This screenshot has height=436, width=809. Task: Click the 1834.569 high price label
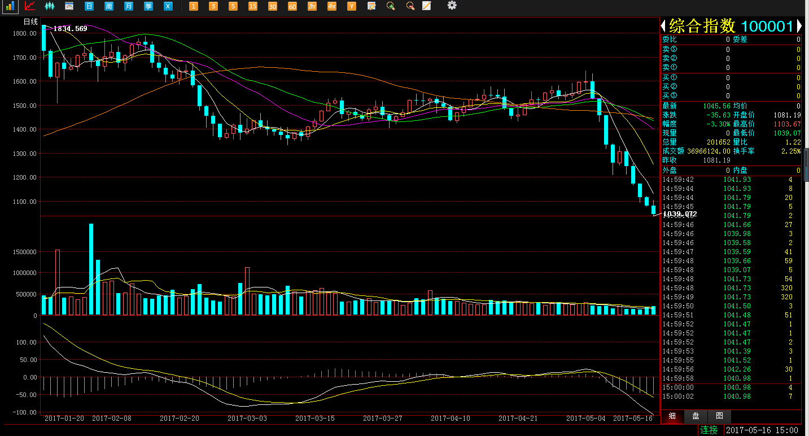[70, 29]
